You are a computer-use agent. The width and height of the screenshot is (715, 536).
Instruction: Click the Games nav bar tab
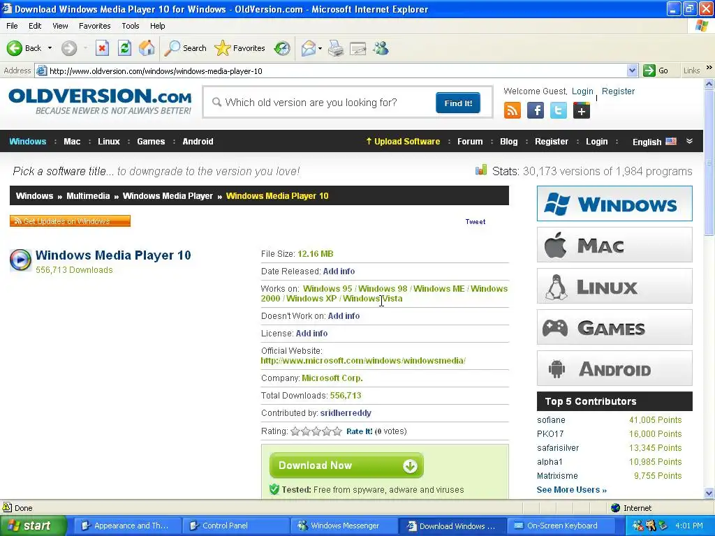[151, 141]
